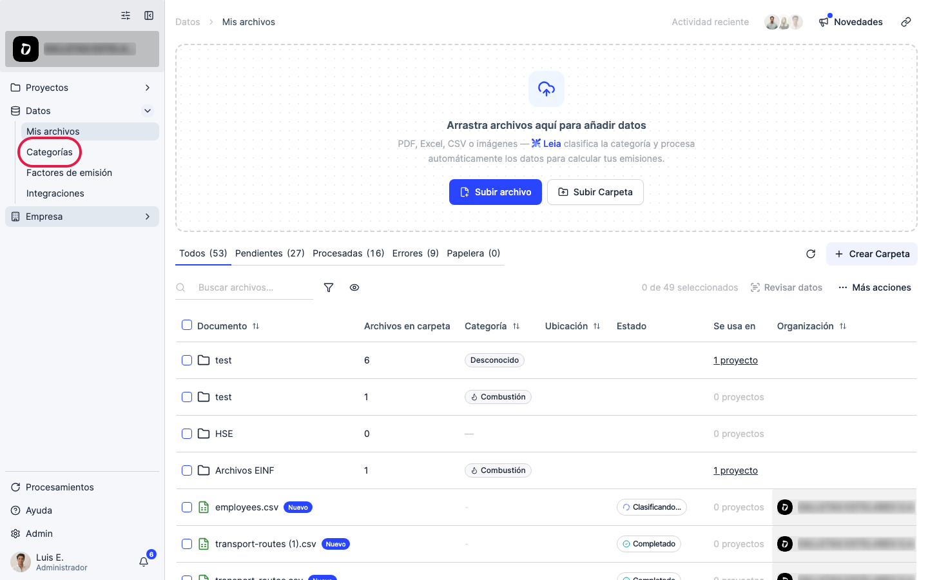Open the filter funnel icon

click(329, 287)
